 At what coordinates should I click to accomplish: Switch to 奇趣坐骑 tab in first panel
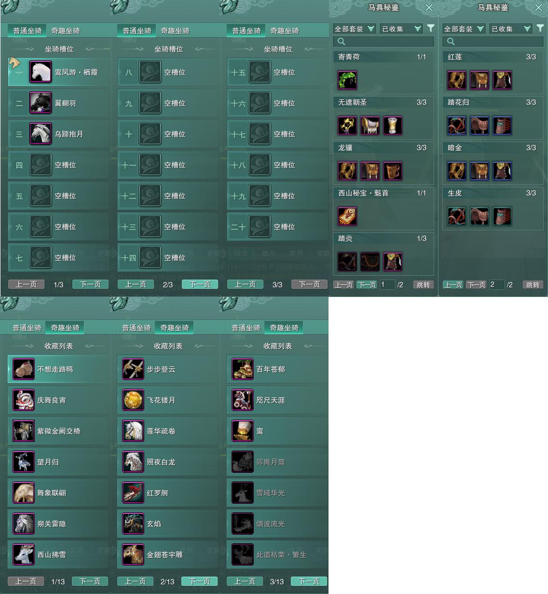(66, 31)
